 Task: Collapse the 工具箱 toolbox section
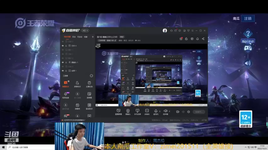[91, 76]
